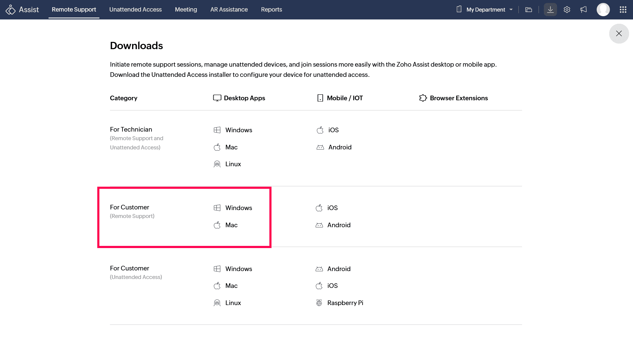Download the Raspberry Pi unattended access installer
This screenshot has width=633, height=339.
[x=345, y=303]
